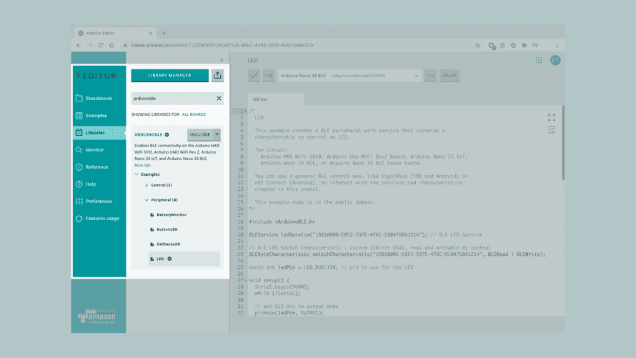Toggle fullscreen editor view
This screenshot has width=636, height=358.
(x=551, y=117)
